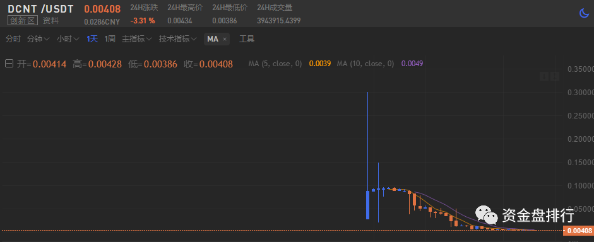Click the 24H成交量 header label

pos(275,7)
